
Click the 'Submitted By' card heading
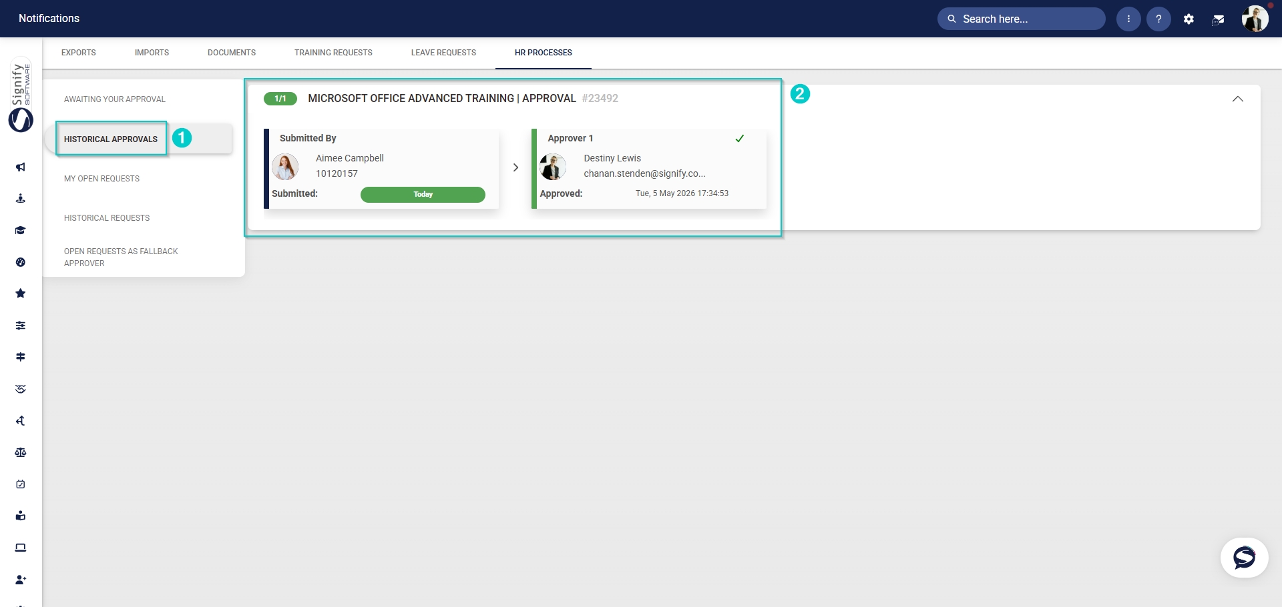pos(308,138)
